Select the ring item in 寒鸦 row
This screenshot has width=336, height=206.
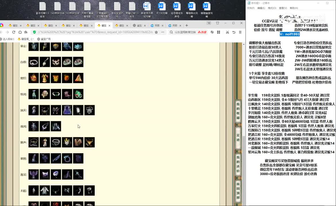click(x=67, y=159)
